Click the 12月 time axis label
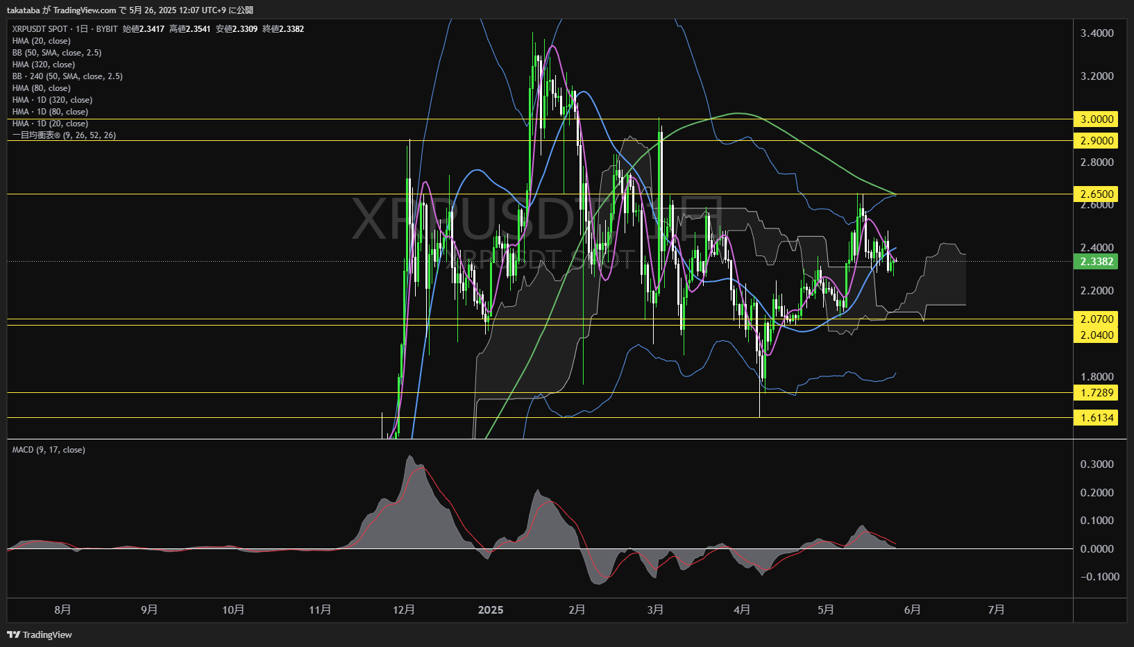Viewport: 1134px width, 647px height. point(404,610)
